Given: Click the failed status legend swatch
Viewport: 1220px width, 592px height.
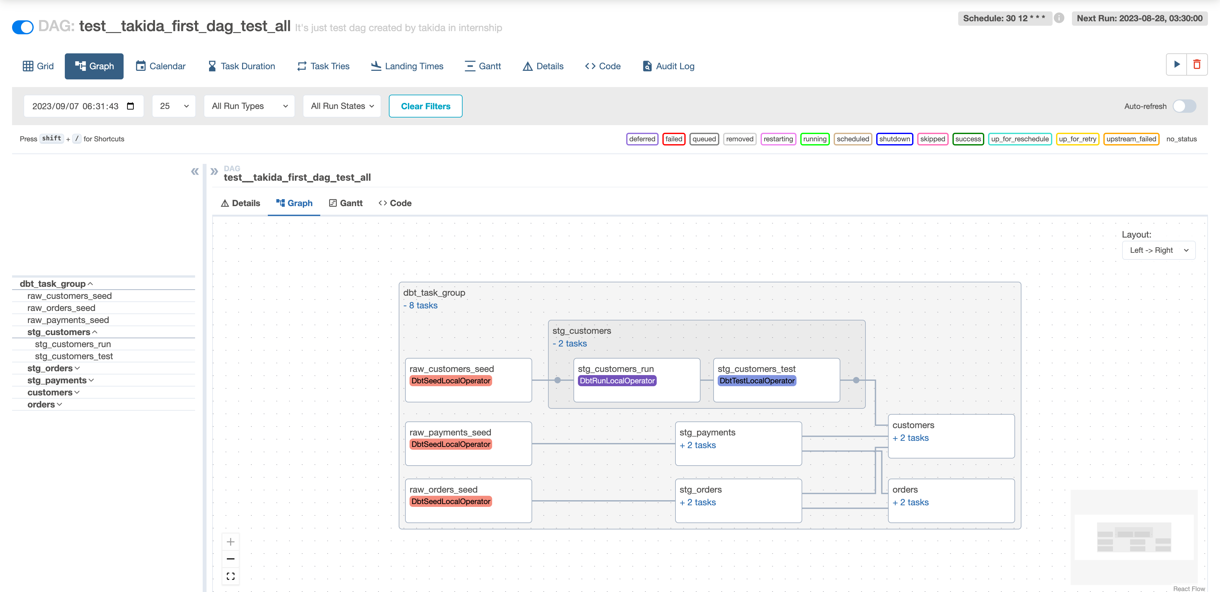Looking at the screenshot, I should coord(674,139).
